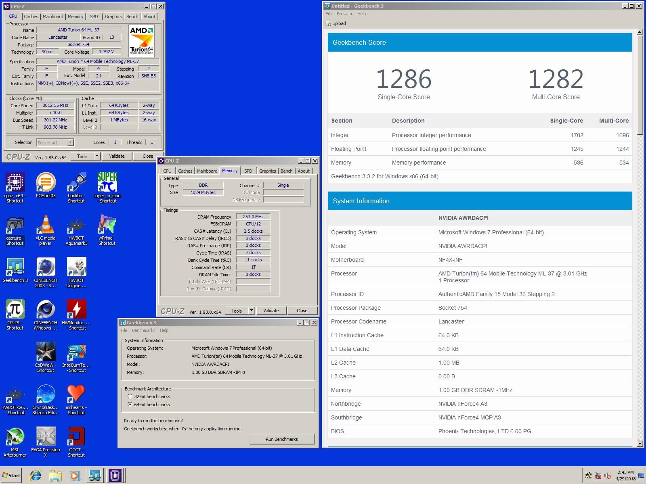
Task: Open File menu in Geekbench 3 window
Action: (x=124, y=330)
